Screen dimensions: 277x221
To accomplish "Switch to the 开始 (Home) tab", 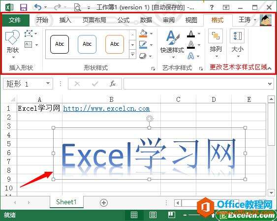I will click(x=42, y=20).
